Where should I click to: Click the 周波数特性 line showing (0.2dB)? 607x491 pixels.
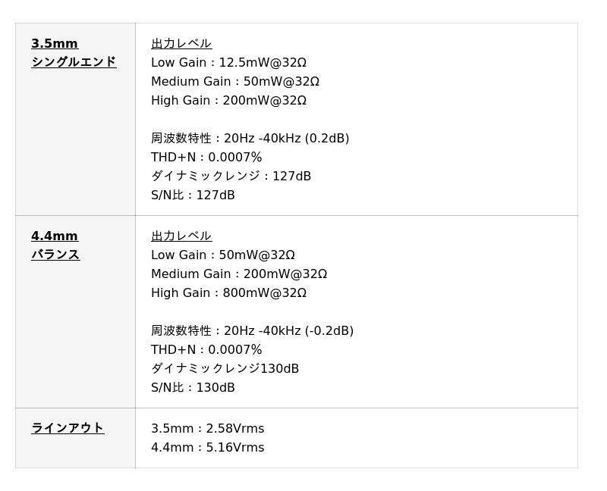[x=250, y=139]
